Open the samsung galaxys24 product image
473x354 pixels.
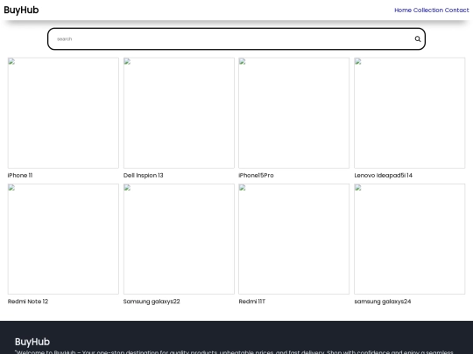[x=410, y=239]
